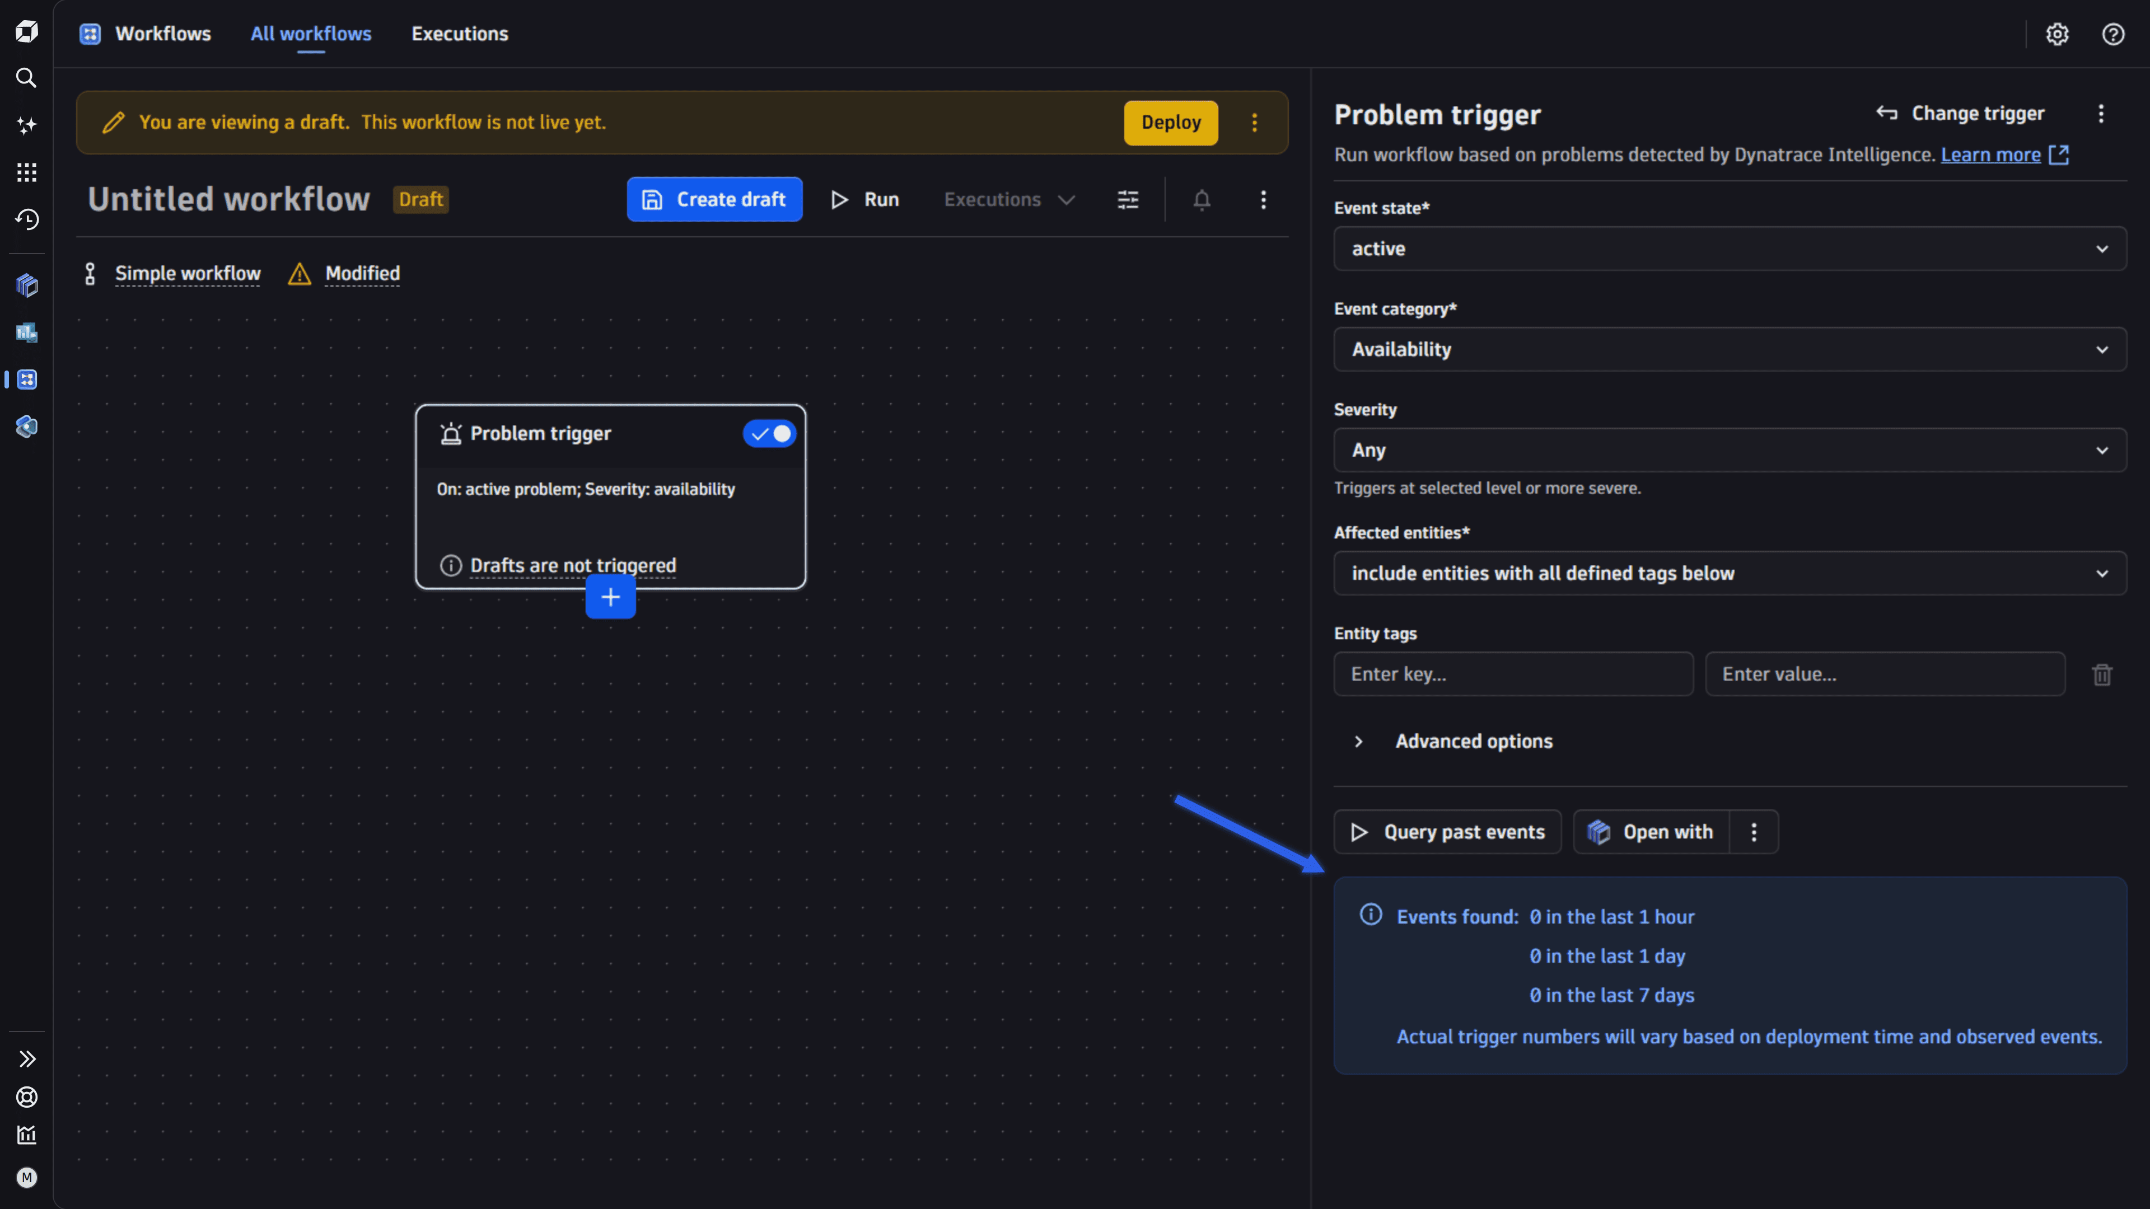Open the Event category dropdown
Image resolution: width=2150 pixels, height=1209 pixels.
pos(1730,350)
